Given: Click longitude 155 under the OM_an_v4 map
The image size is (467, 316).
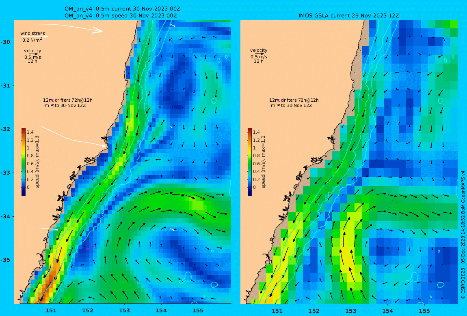Looking at the screenshot, I should pos(198,311).
